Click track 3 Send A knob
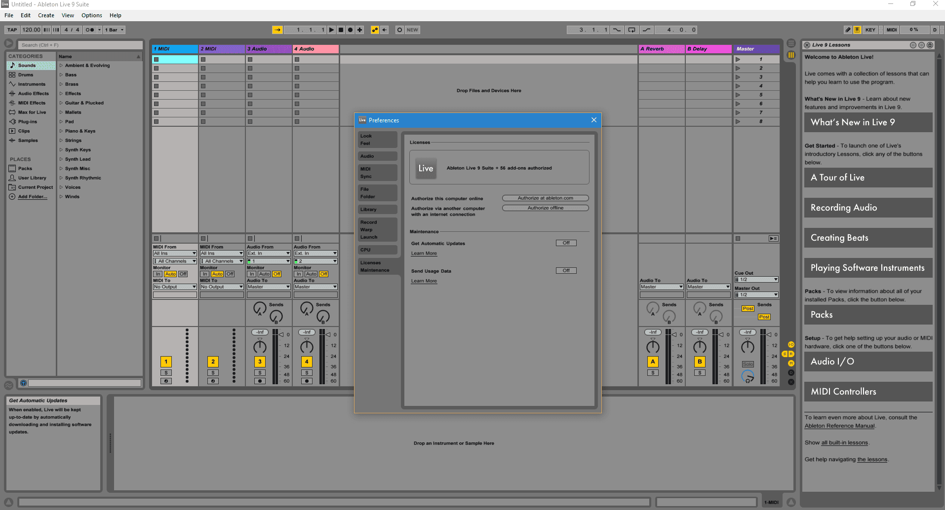 259,308
